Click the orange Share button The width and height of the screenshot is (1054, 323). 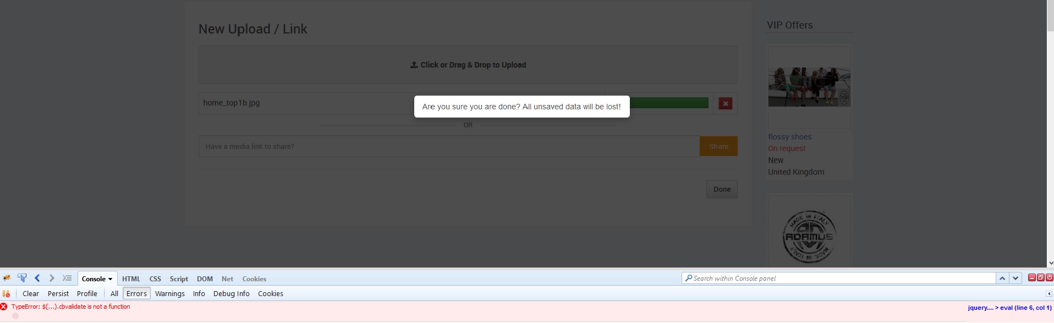tap(718, 146)
